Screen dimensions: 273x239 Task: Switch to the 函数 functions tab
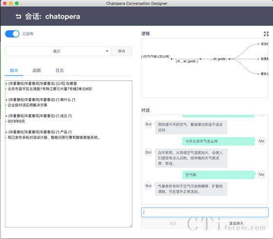tap(37, 70)
